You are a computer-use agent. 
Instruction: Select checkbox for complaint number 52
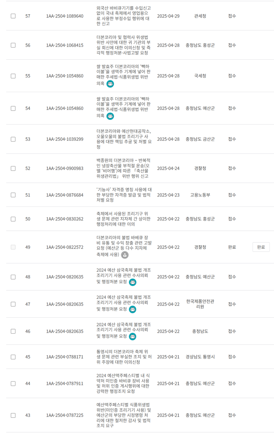(13, 168)
